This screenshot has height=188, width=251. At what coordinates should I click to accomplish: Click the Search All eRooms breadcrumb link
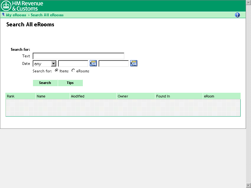(47, 15)
